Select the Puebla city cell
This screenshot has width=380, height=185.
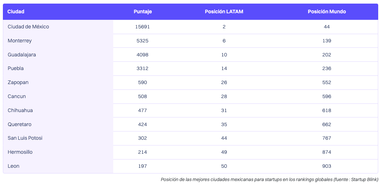pyautogui.click(x=16, y=68)
